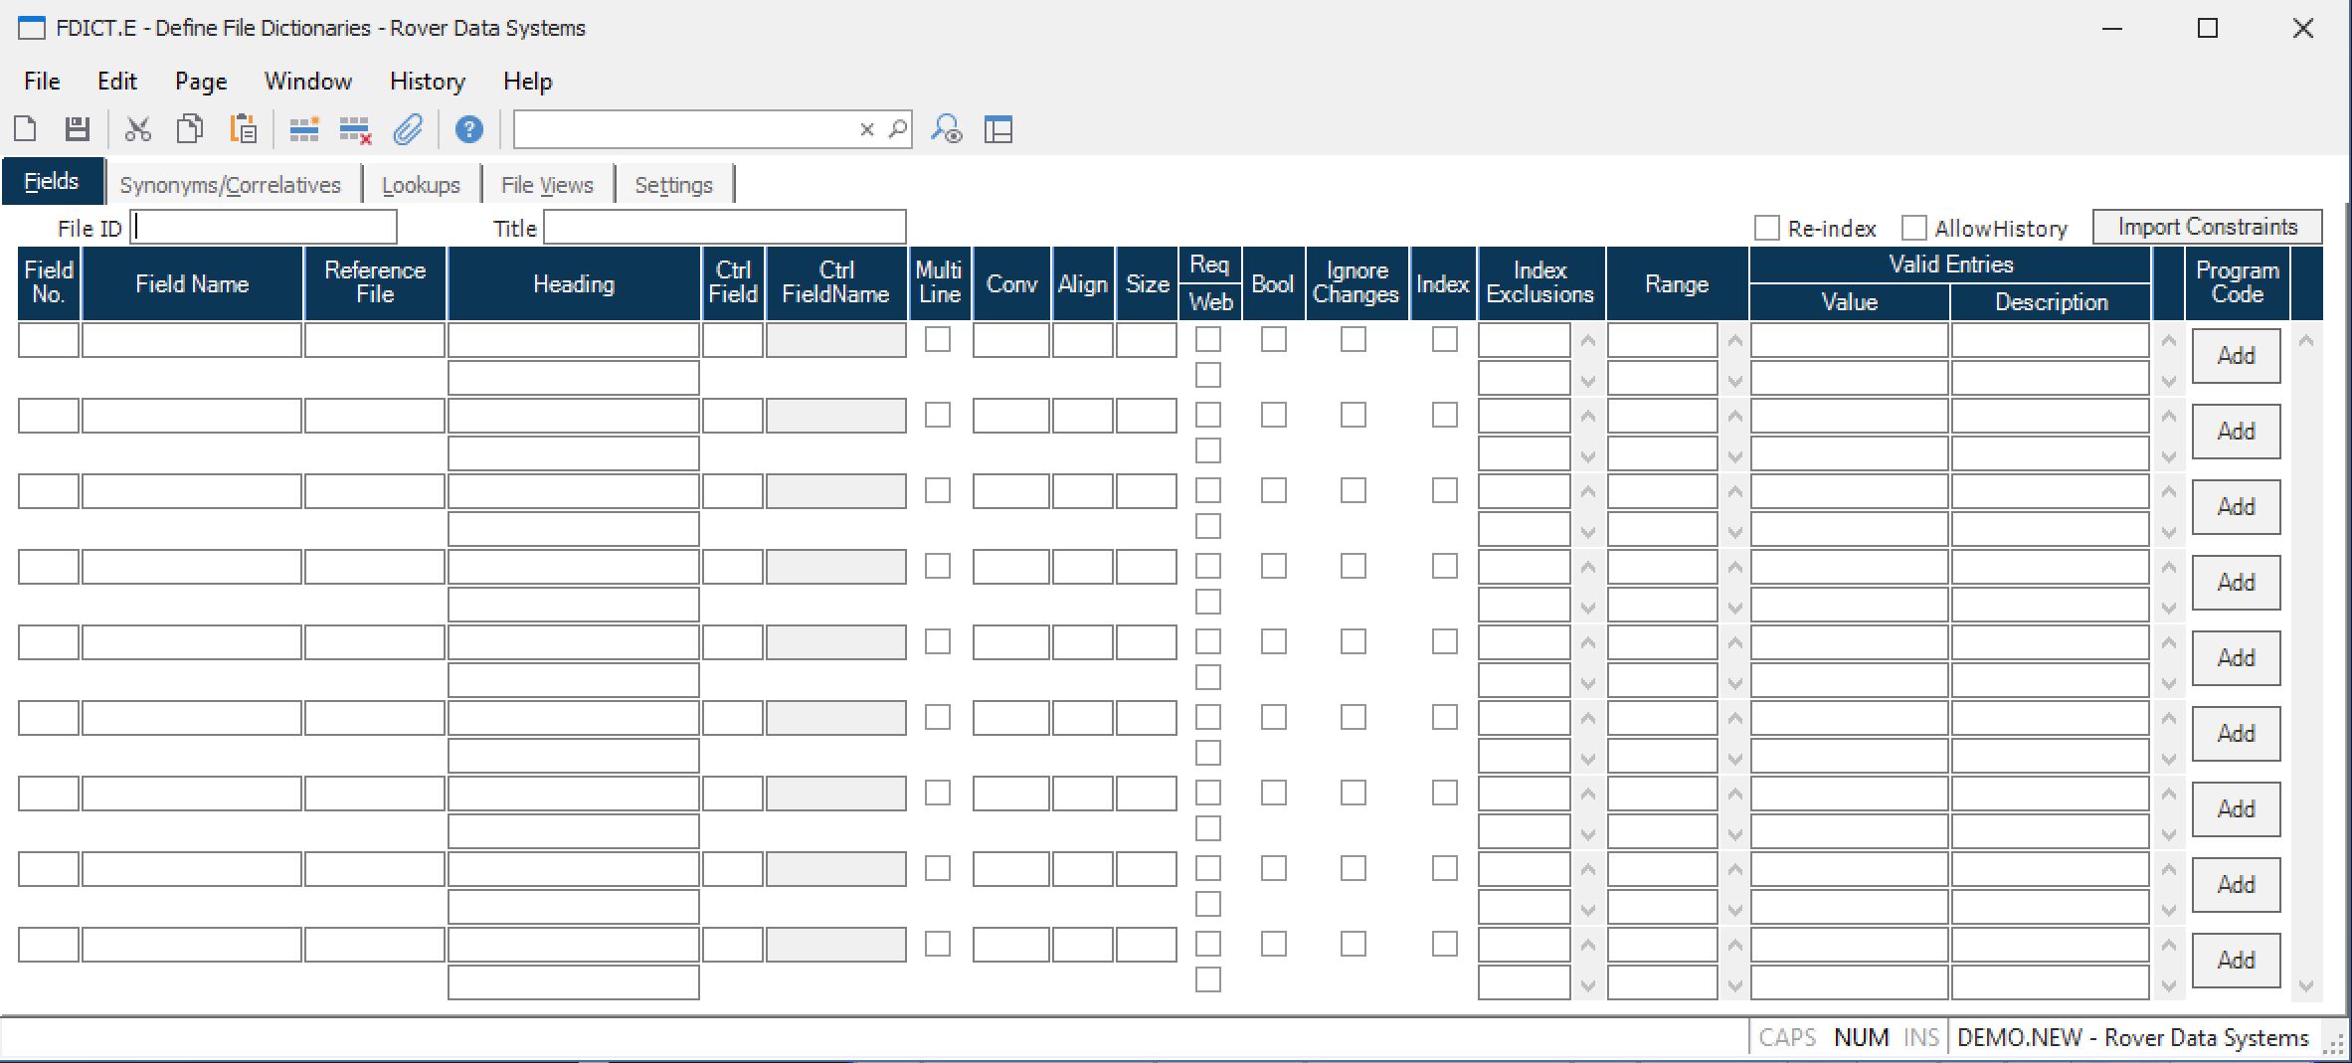Click the Delete row icon
The image size is (2352, 1063).
pyautogui.click(x=355, y=129)
